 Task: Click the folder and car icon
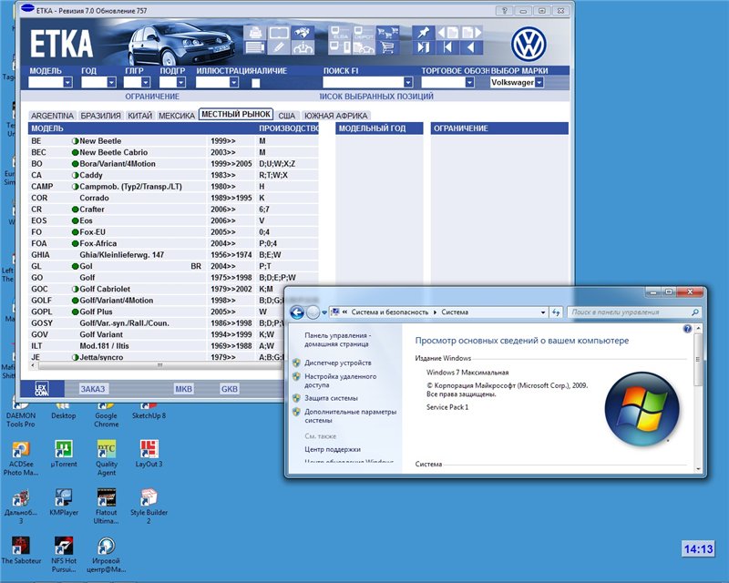[364, 47]
